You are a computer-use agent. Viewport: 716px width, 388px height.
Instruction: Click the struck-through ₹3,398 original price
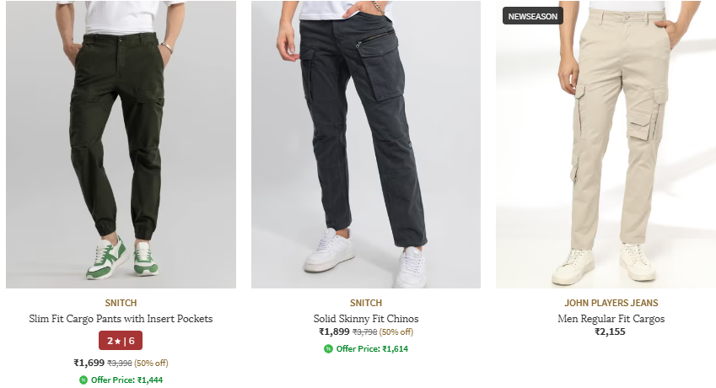[121, 364]
